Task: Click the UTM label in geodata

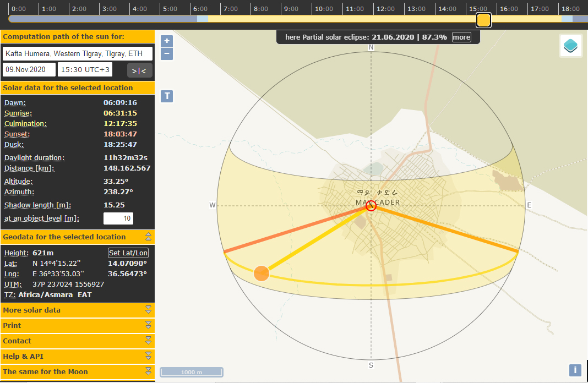Action: click(x=13, y=284)
